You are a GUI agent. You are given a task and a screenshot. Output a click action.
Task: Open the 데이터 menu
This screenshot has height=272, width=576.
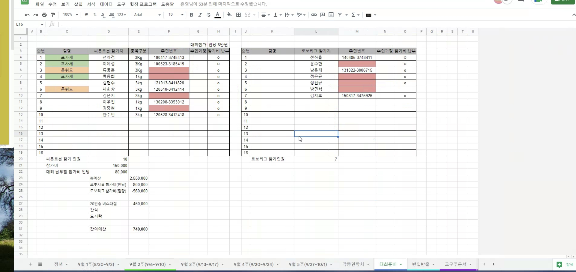[106, 4]
